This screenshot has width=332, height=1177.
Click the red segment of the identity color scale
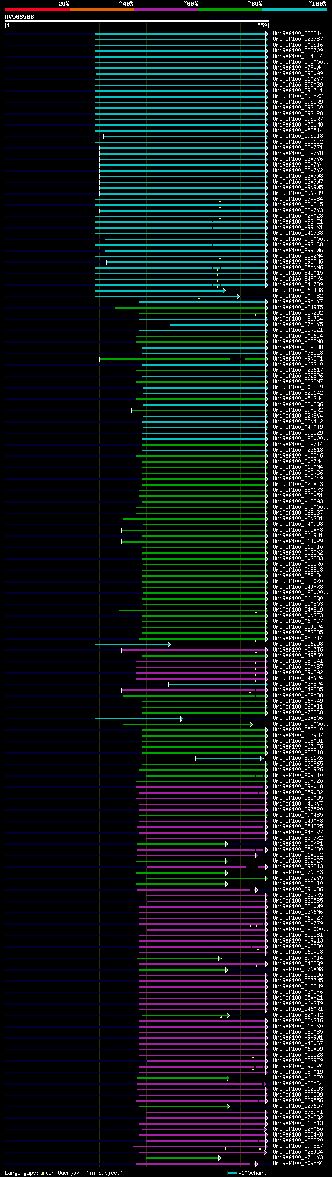point(37,9)
